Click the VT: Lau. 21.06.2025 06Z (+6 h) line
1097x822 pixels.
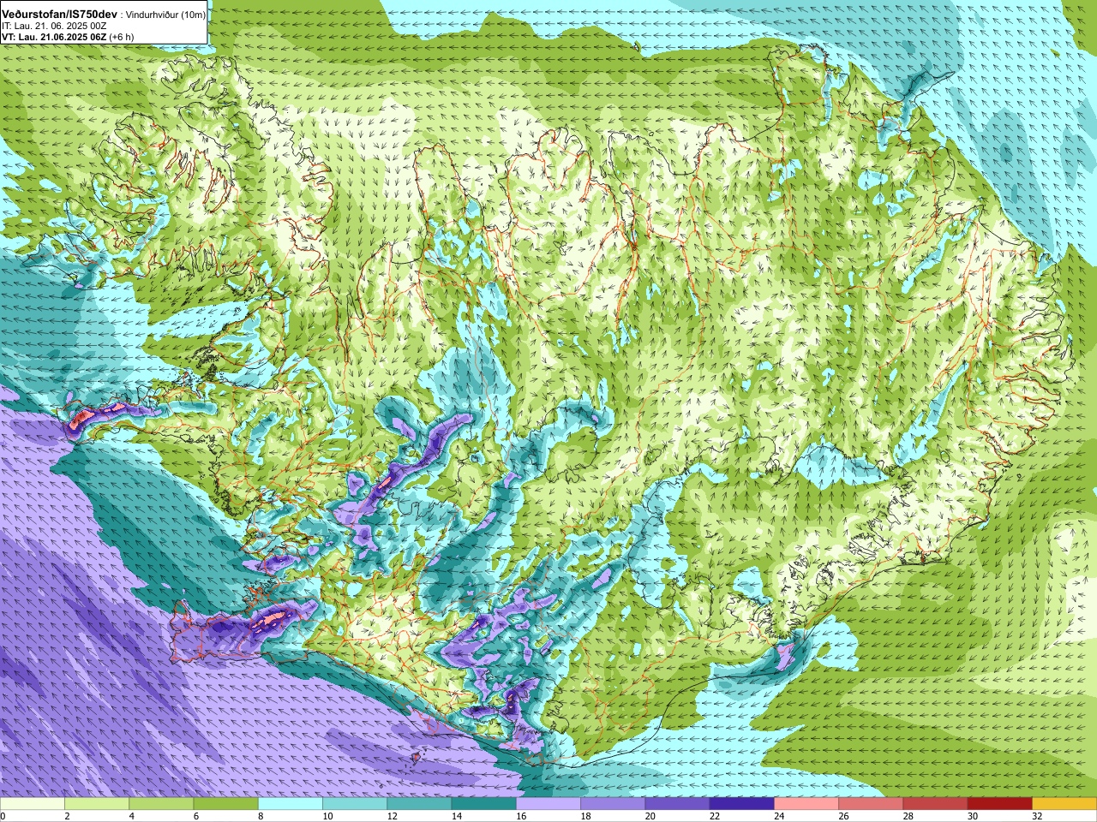pos(68,37)
